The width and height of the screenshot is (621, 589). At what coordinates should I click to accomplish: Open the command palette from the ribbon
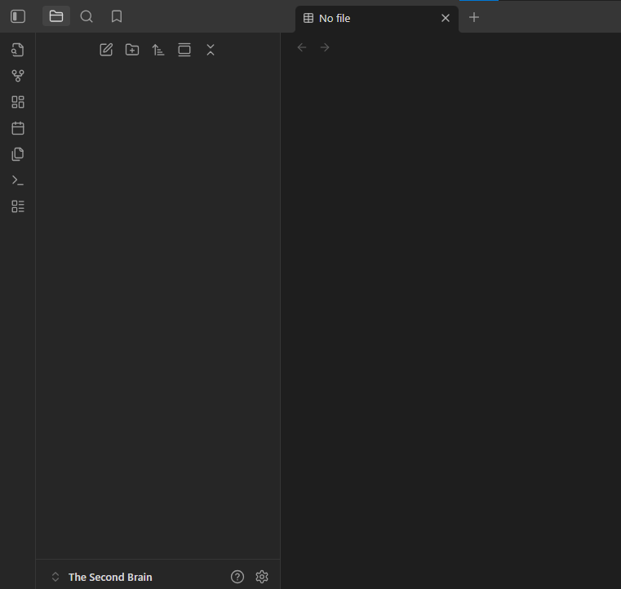coord(18,180)
